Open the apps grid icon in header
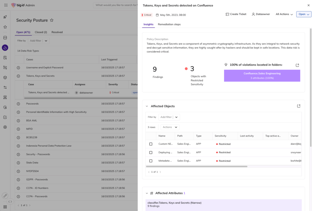Screen dimensions: 312x211 (5, 5)
